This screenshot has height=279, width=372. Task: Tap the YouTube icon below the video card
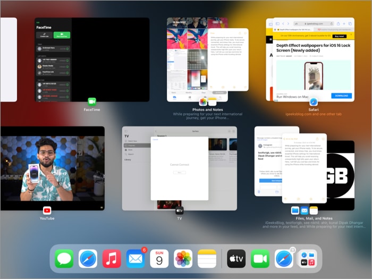[x=47, y=210]
